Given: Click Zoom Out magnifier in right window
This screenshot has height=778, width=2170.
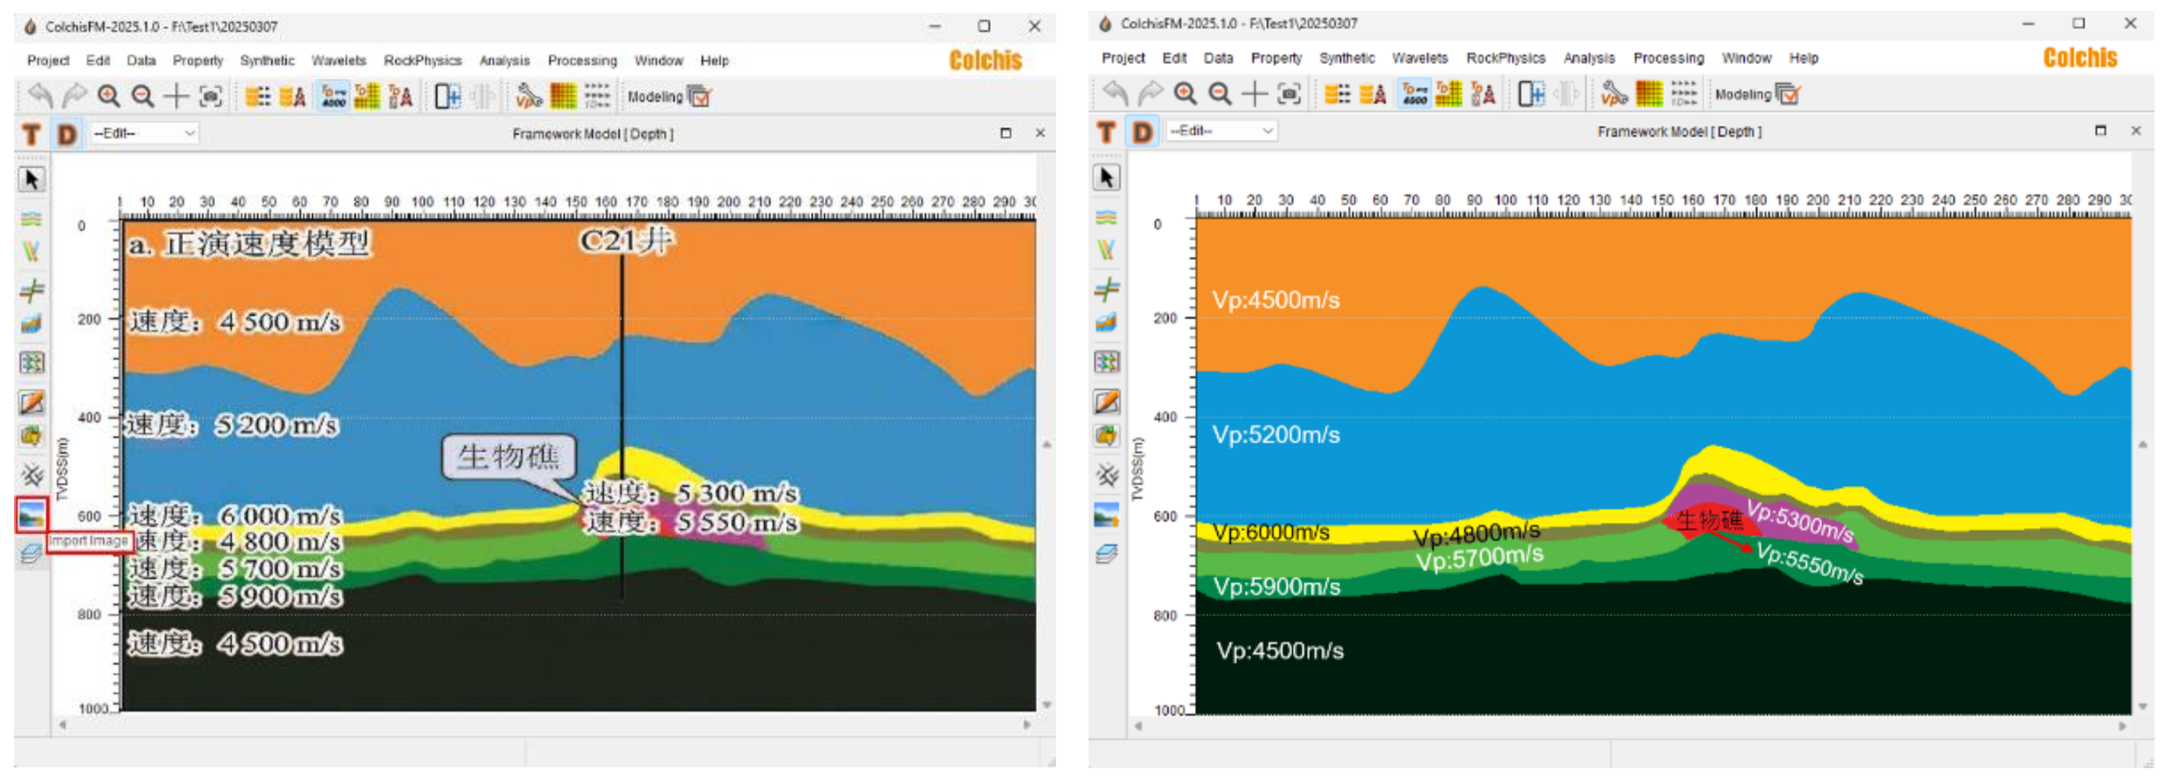Looking at the screenshot, I should (1220, 93).
